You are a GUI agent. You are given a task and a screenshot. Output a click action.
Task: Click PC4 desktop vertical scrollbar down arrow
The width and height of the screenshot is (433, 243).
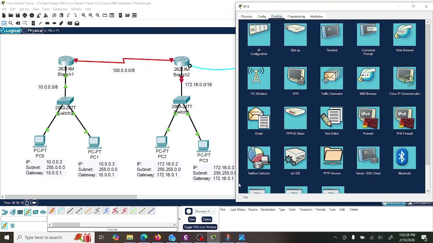click(x=428, y=191)
